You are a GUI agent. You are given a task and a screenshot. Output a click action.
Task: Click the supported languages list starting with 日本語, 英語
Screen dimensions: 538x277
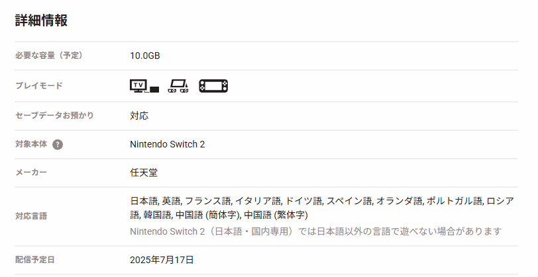322,208
